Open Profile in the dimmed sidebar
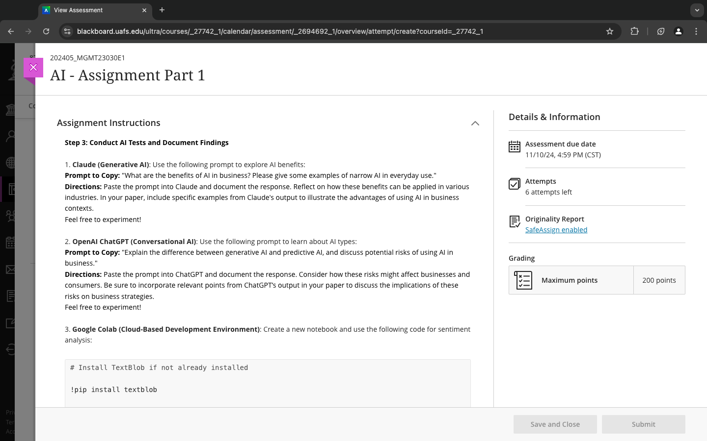Screen dimensions: 707x441 (10, 136)
